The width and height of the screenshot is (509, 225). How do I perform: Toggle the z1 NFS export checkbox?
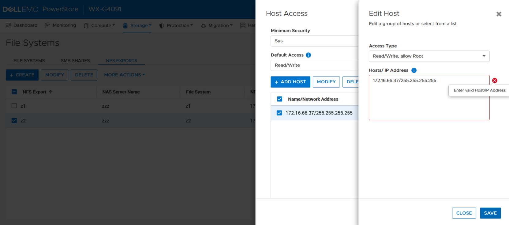click(14, 106)
